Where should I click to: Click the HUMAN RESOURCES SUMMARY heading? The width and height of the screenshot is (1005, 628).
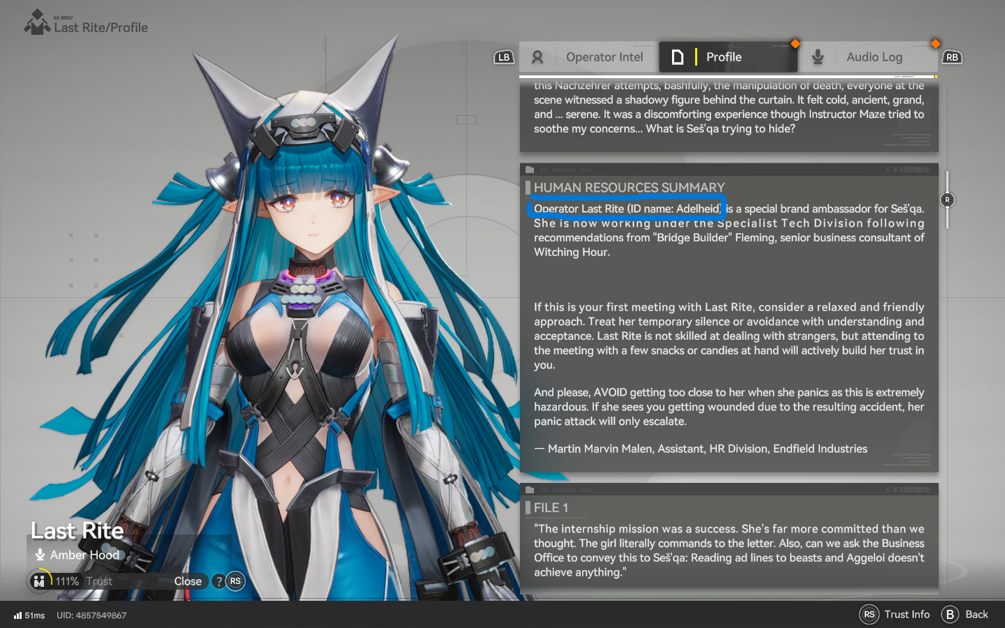tap(630, 188)
